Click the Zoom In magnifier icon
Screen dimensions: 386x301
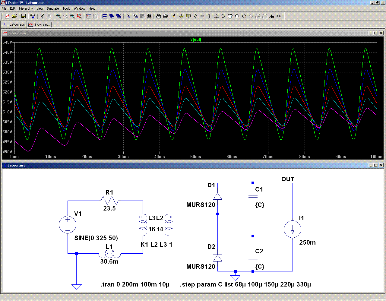click(x=59, y=16)
